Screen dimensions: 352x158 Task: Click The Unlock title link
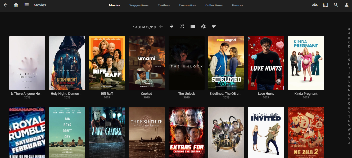(187, 94)
